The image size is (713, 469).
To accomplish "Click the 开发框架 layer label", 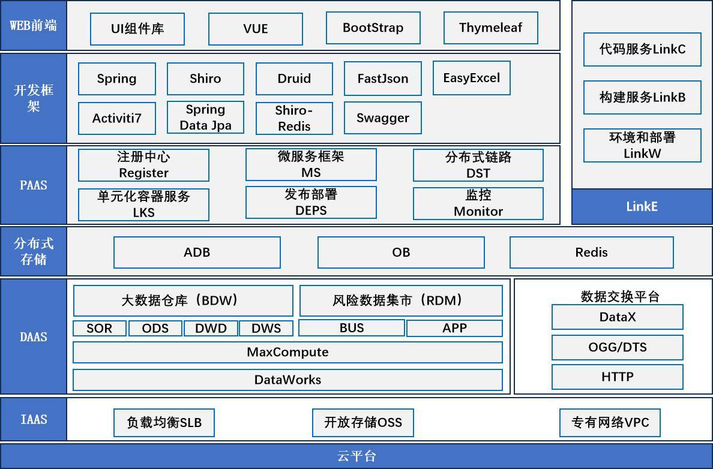I will [x=34, y=98].
